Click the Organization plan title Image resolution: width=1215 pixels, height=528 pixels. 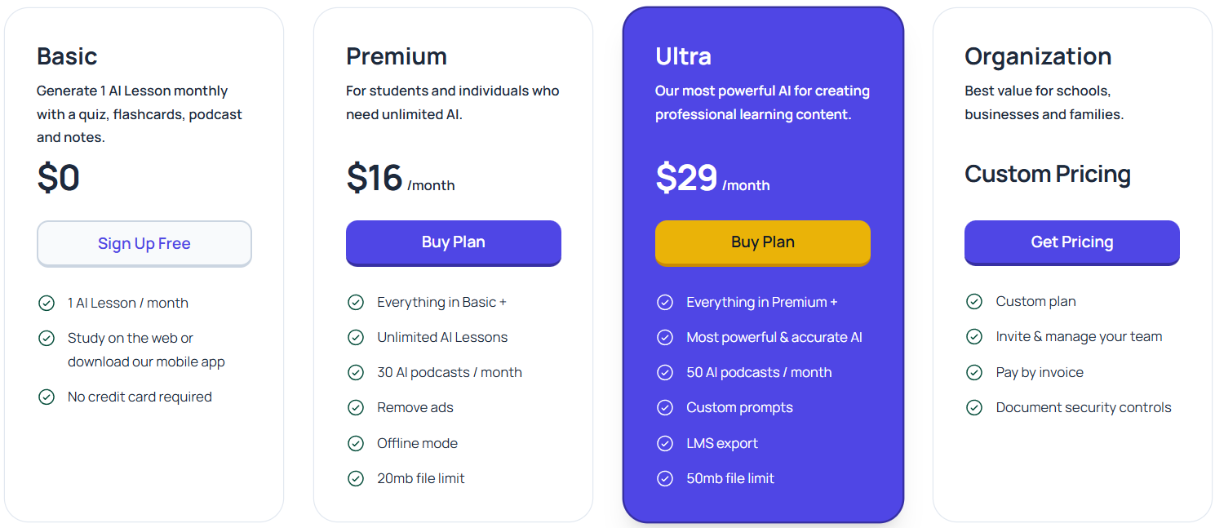[1038, 56]
